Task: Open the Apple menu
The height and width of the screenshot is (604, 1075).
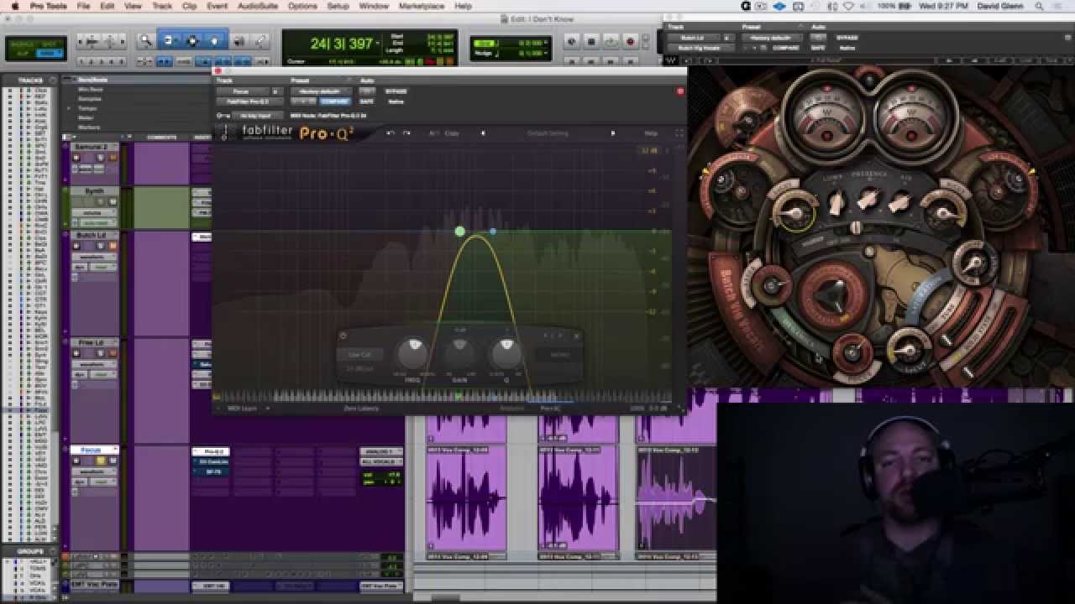Action: point(14,6)
